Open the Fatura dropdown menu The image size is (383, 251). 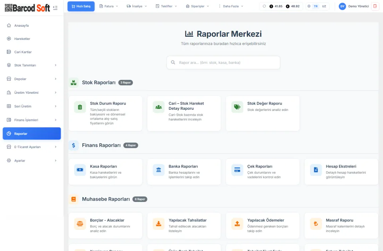(109, 6)
